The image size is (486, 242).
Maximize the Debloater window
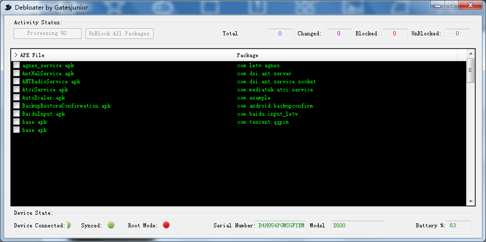tap(452, 5)
